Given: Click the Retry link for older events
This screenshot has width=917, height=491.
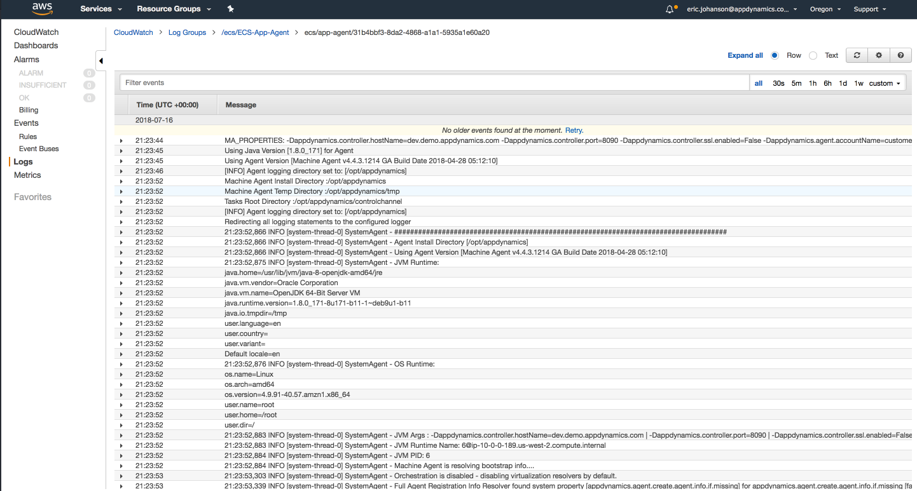Looking at the screenshot, I should [574, 130].
